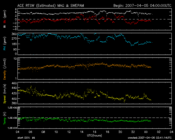
Task: Click the "440" tick on Speed axis
Action: [x=14, y=88]
